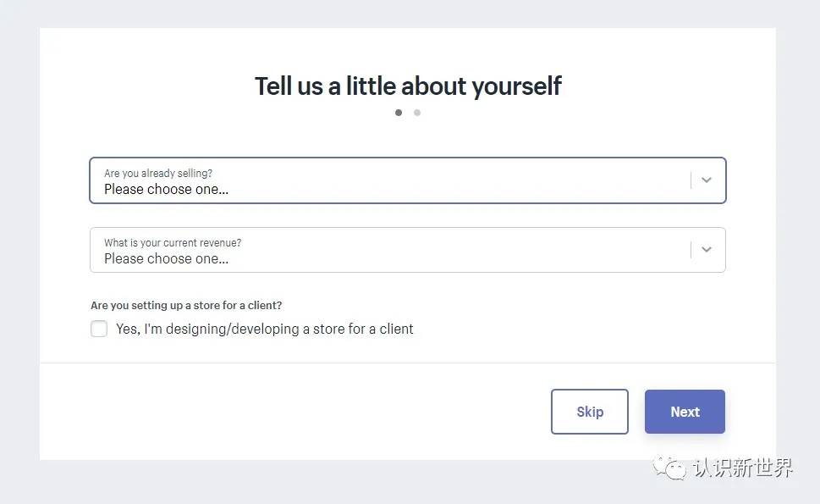Click "Are you setting up a store for a client?" text
The width and height of the screenshot is (820, 504).
click(186, 306)
